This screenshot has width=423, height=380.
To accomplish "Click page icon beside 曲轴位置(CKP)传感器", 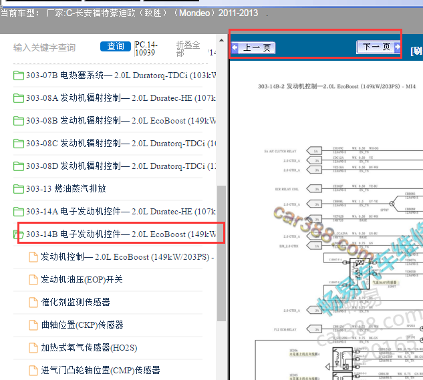I will point(33,325).
